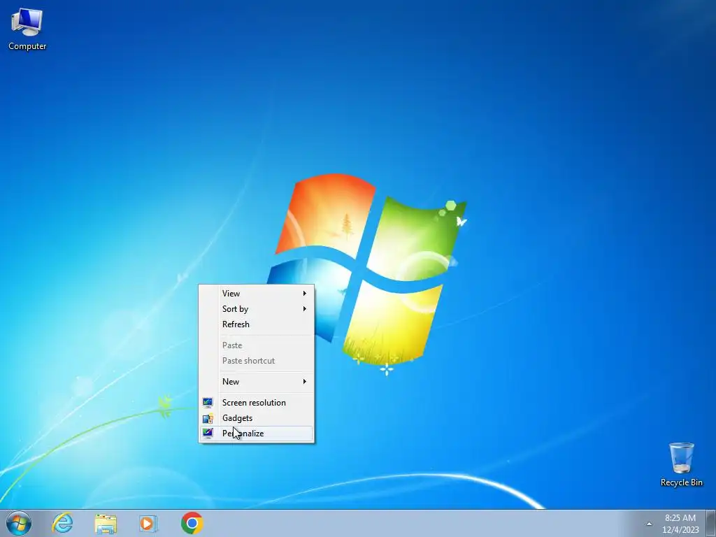716x537 pixels.
Task: Click the Gadgets menu icon
Action: pos(208,418)
